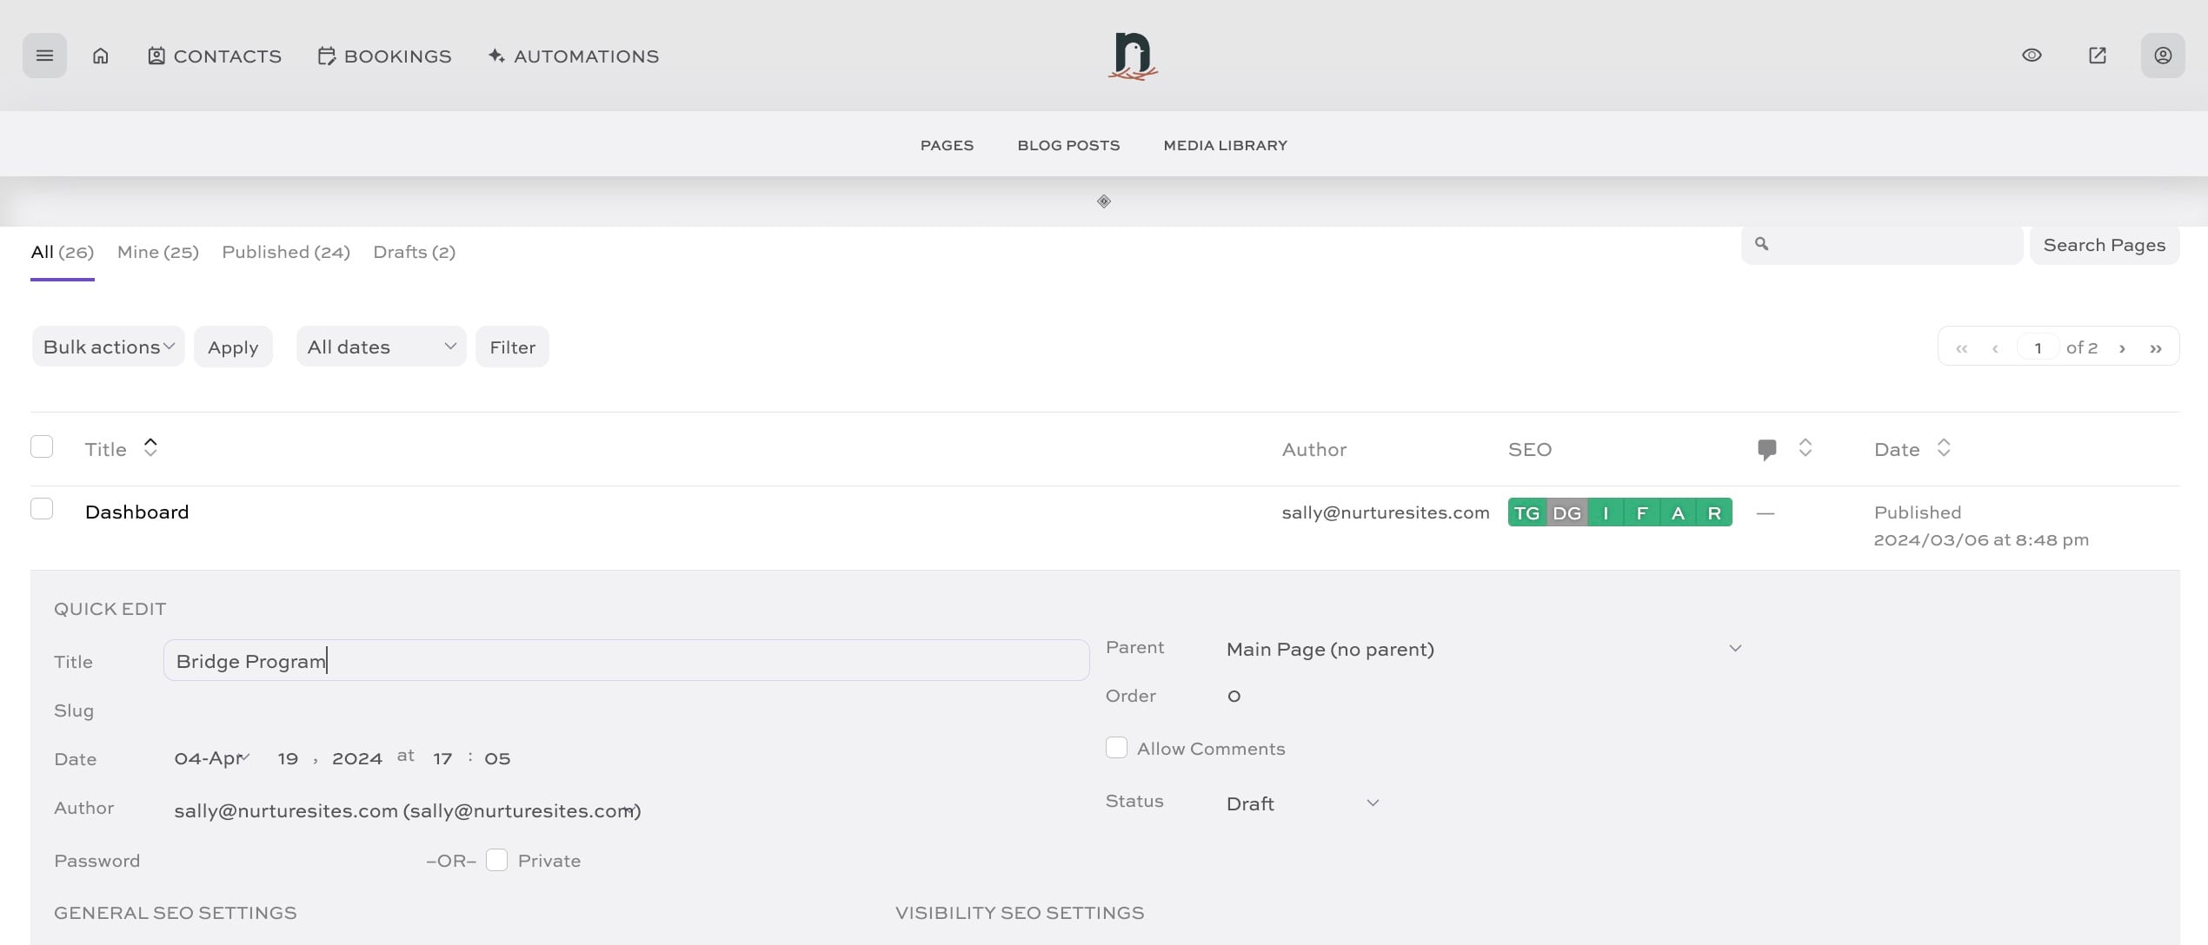Open the Bulk actions dropdown

tap(109, 347)
